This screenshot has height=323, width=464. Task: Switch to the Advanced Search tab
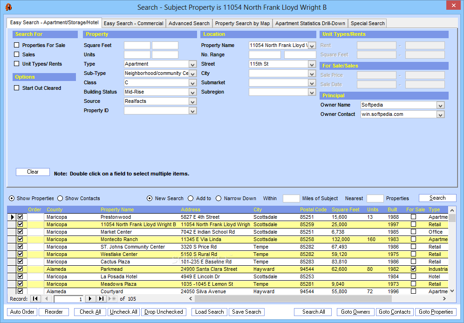(x=189, y=23)
